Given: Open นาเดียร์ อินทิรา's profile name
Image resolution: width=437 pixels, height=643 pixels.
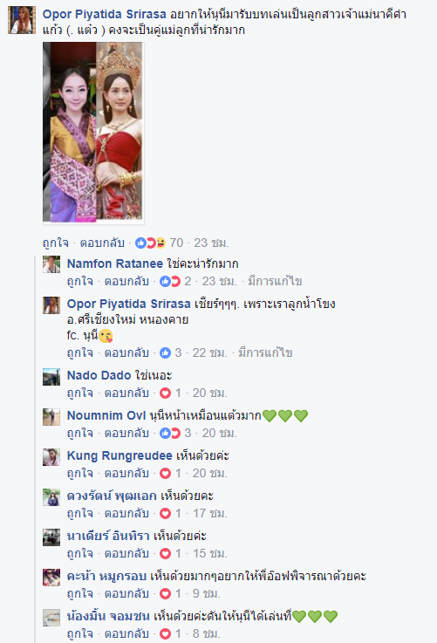Looking at the screenshot, I should tap(109, 536).
